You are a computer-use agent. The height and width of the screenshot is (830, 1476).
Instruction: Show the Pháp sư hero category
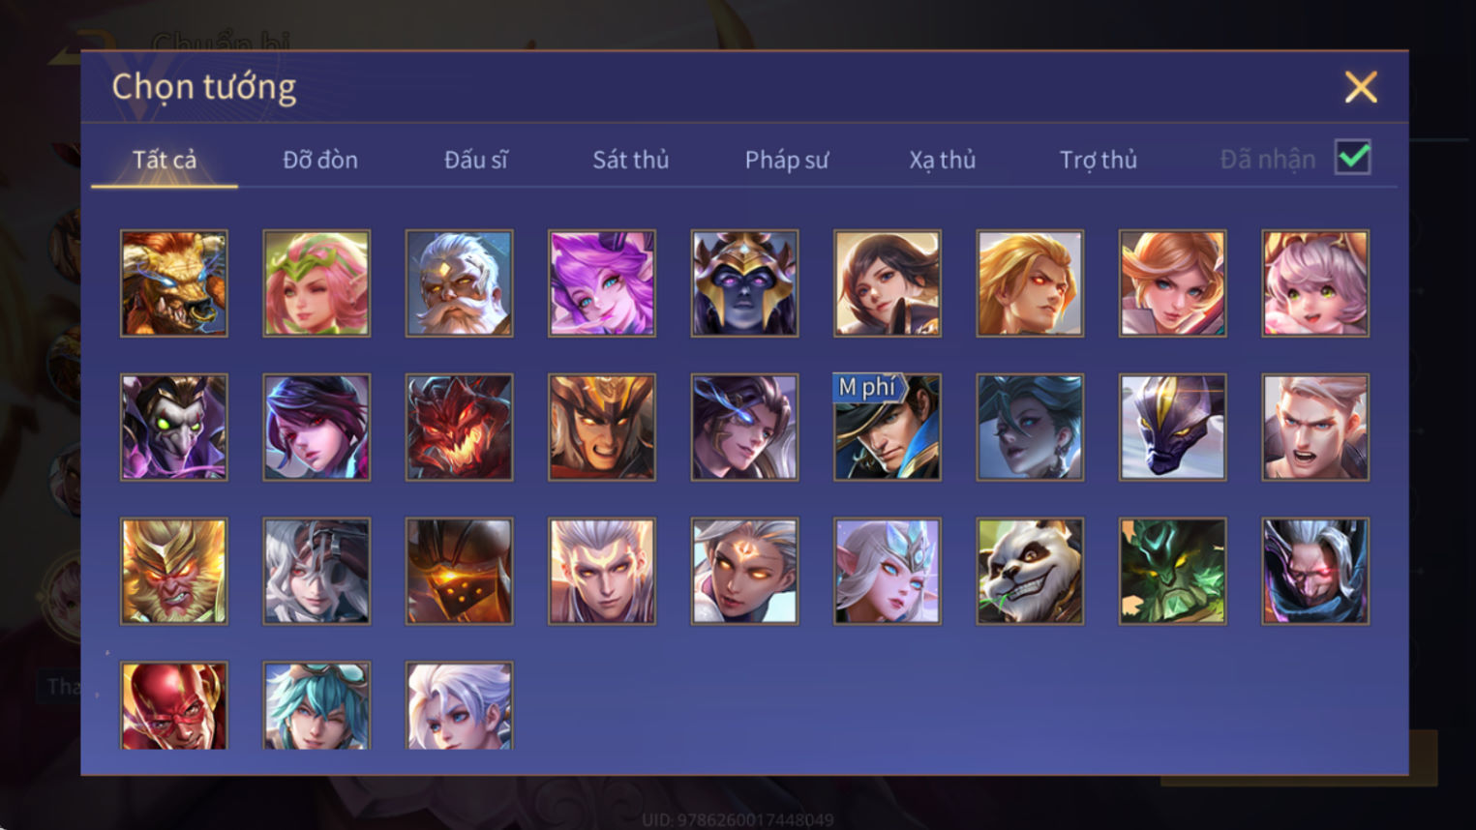point(787,160)
